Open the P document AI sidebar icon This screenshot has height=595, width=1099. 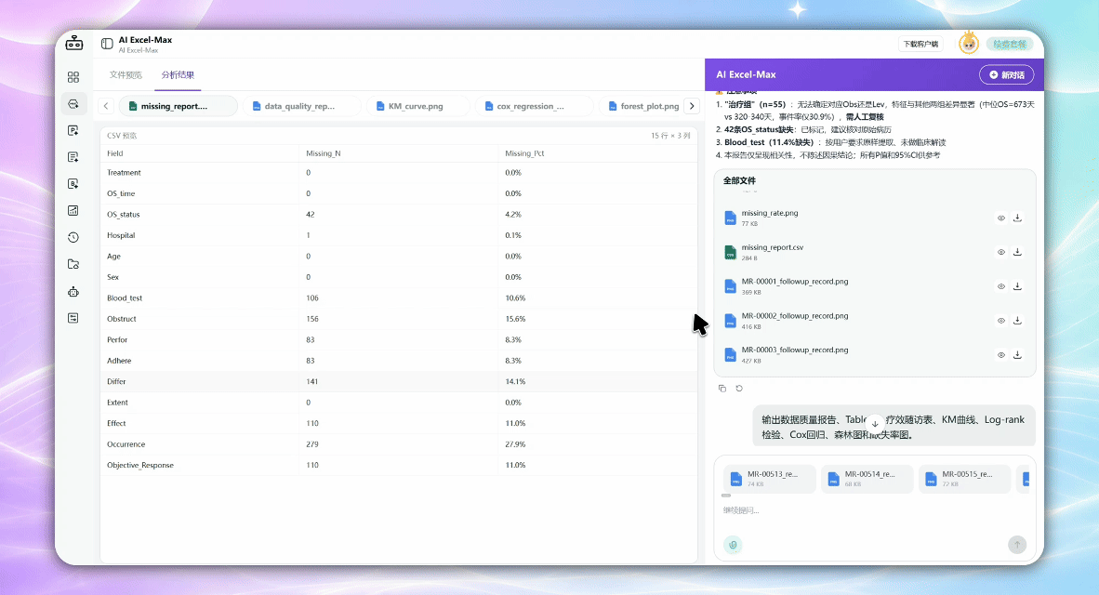tap(73, 130)
